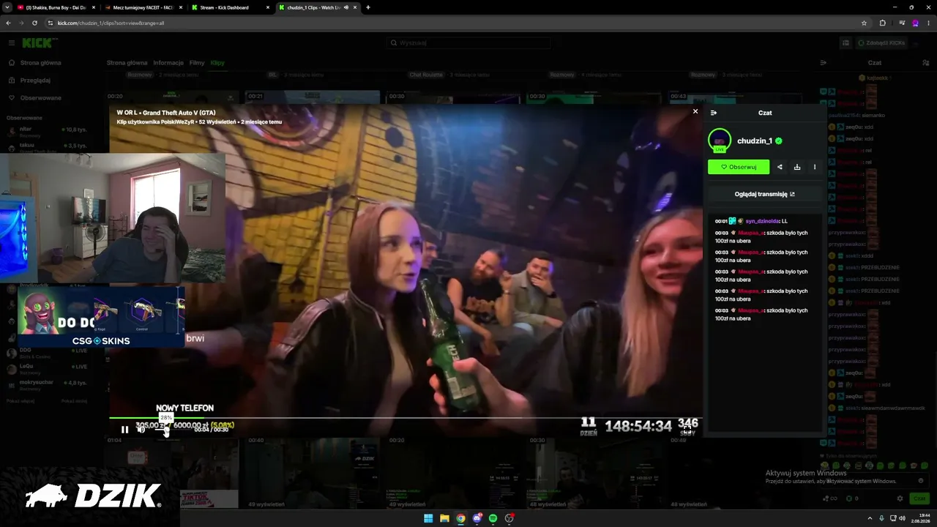The image size is (937, 527).
Task: Open File Explorer from taskbar
Action: (x=444, y=518)
